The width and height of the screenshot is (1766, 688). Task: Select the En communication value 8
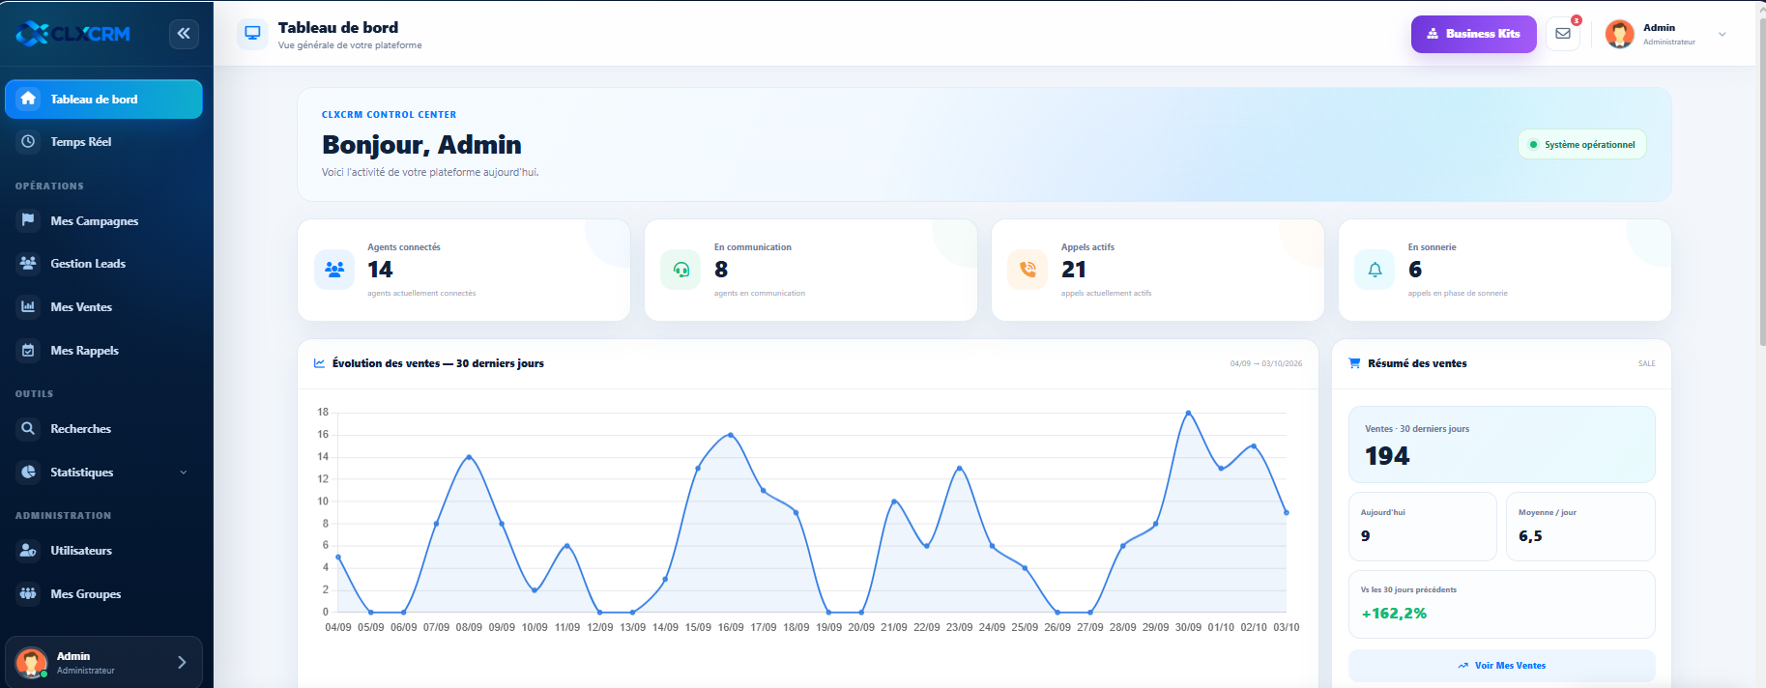click(721, 270)
